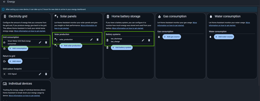Click the Add return button

coord(15,61)
